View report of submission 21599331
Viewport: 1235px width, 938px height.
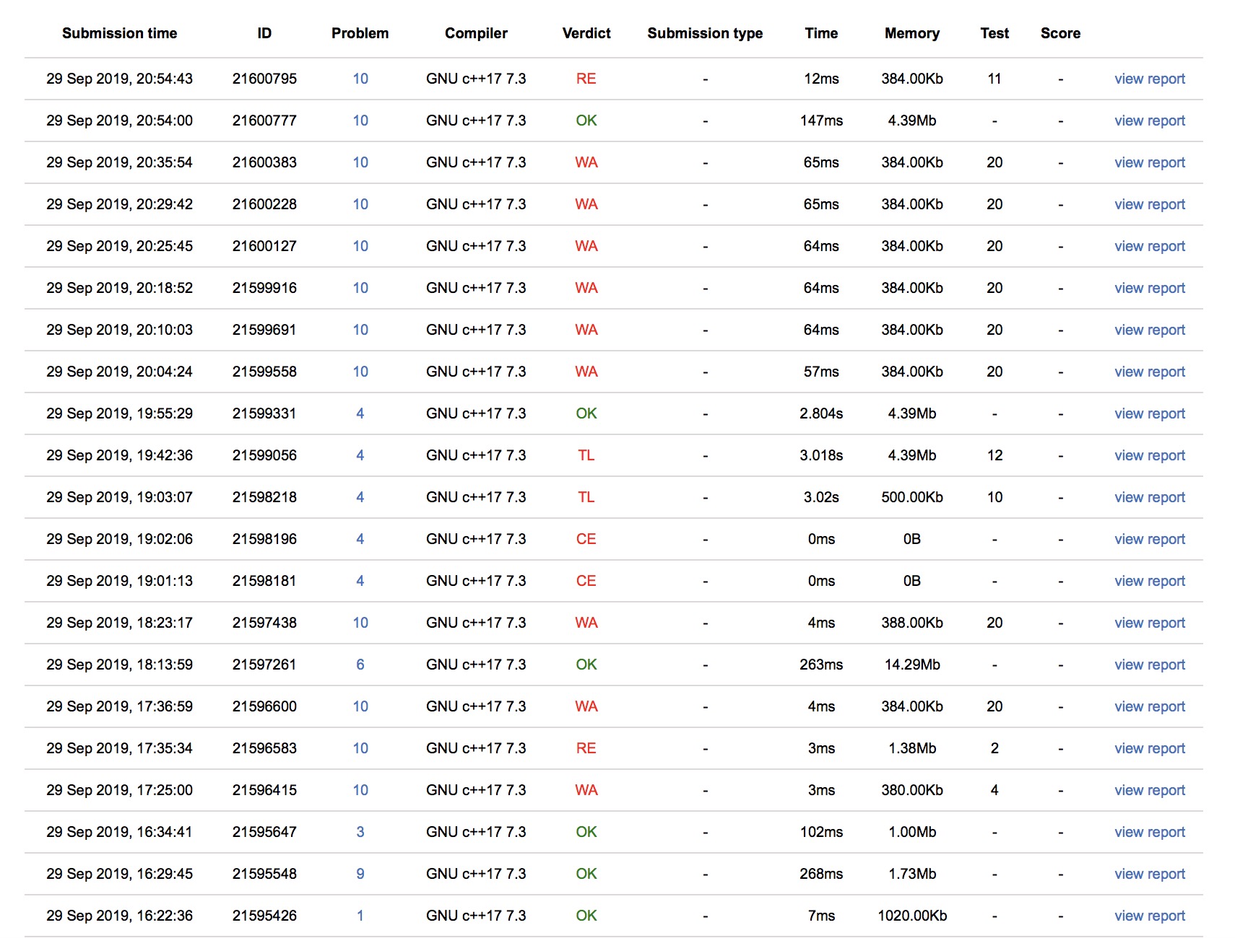[1149, 413]
